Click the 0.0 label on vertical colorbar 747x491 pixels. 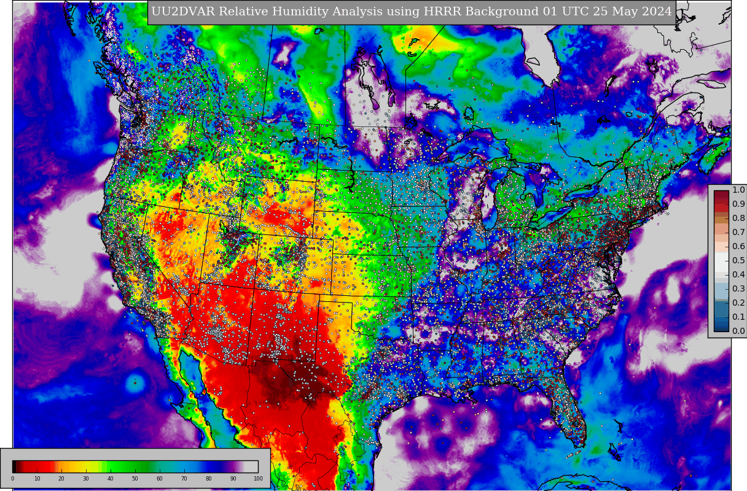pyautogui.click(x=738, y=331)
